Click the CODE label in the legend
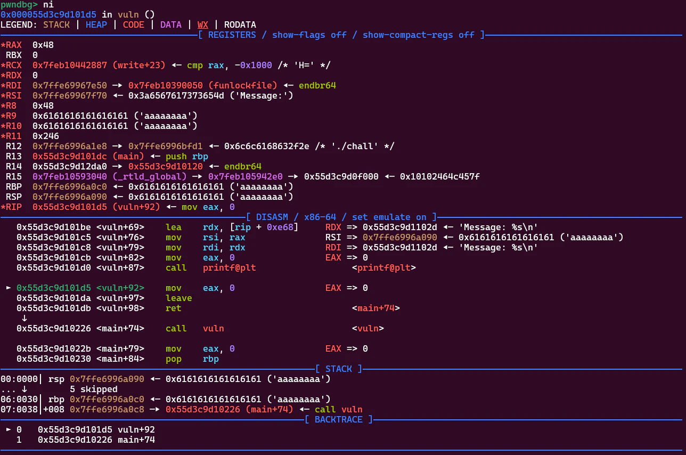 [x=133, y=25]
